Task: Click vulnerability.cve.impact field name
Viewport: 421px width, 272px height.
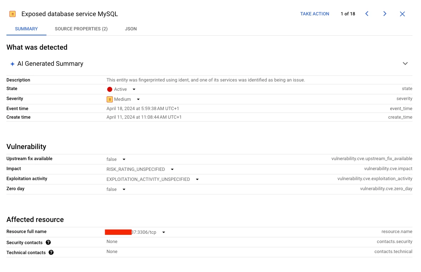Action: 388,169
